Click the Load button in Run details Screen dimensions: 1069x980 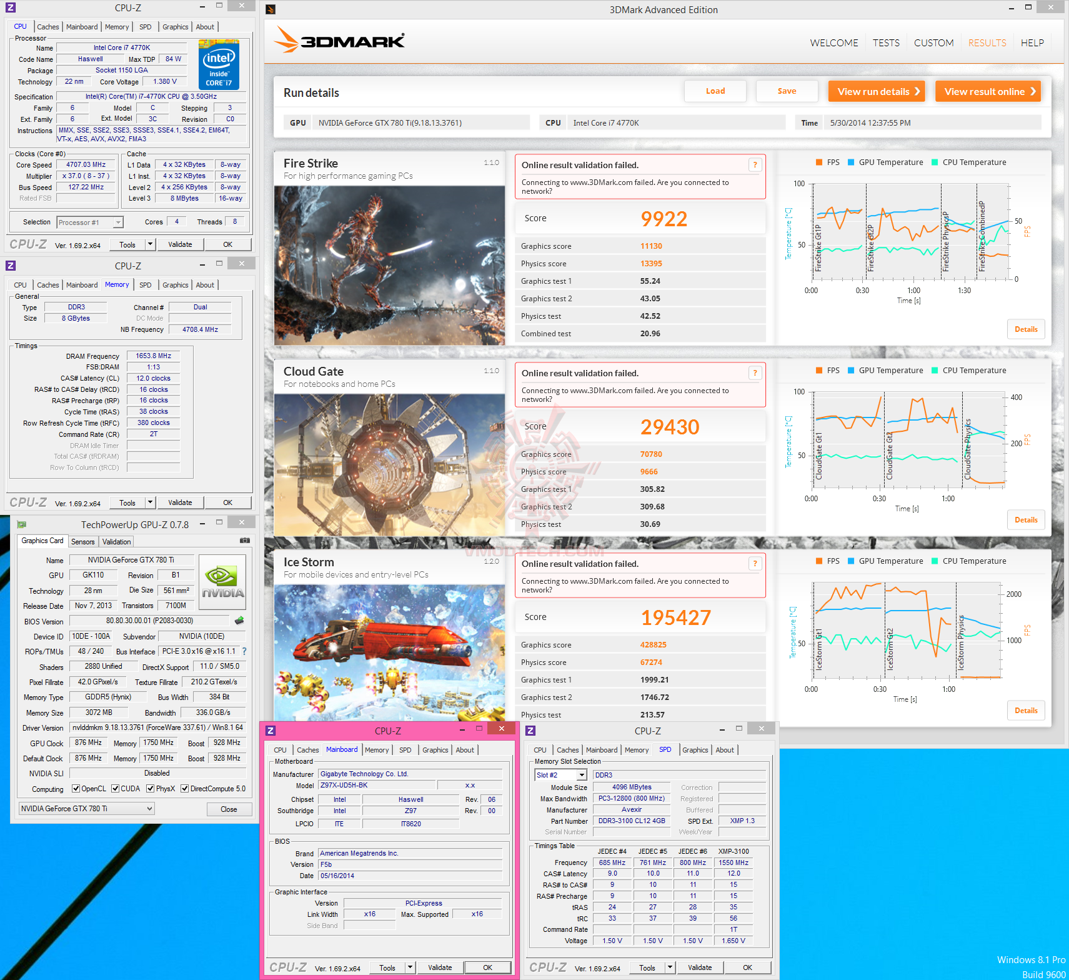tap(715, 91)
